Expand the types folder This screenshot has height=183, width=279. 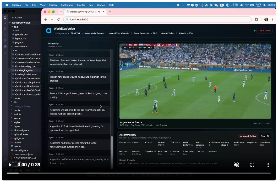(x=17, y=126)
